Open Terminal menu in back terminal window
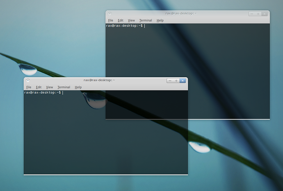283x191 pixels. click(146, 20)
